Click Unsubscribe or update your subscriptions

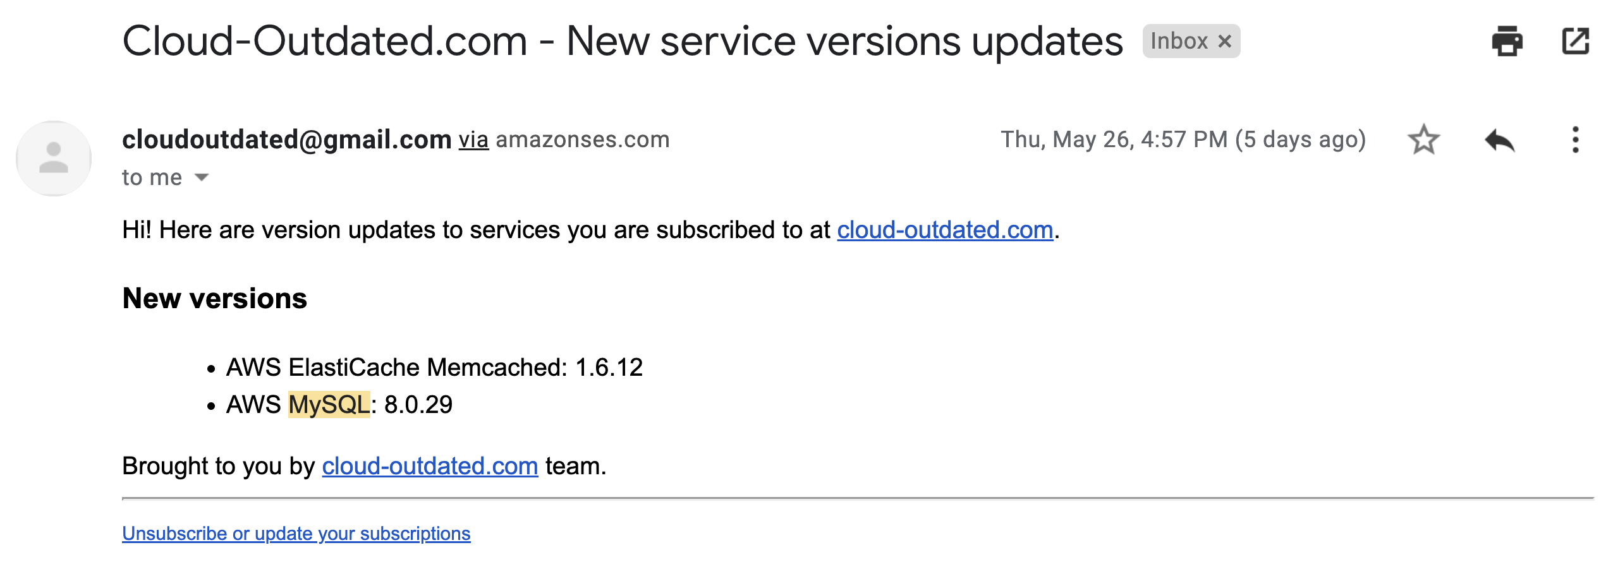(x=296, y=534)
